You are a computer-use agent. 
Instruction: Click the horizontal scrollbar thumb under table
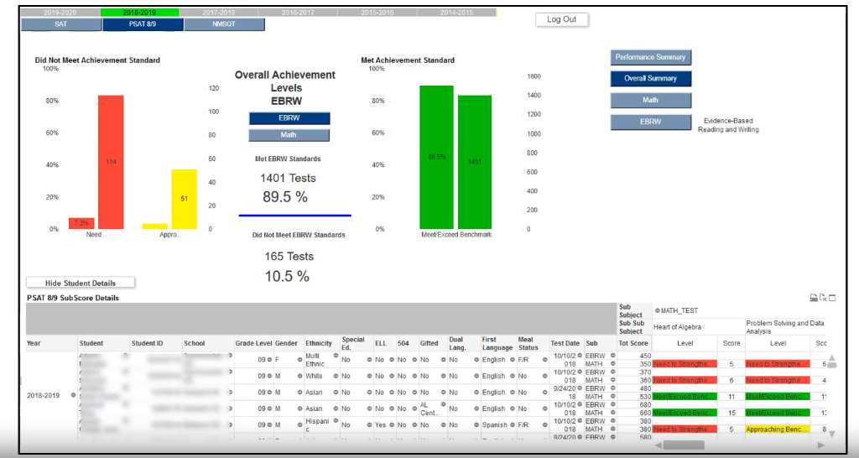684,445
